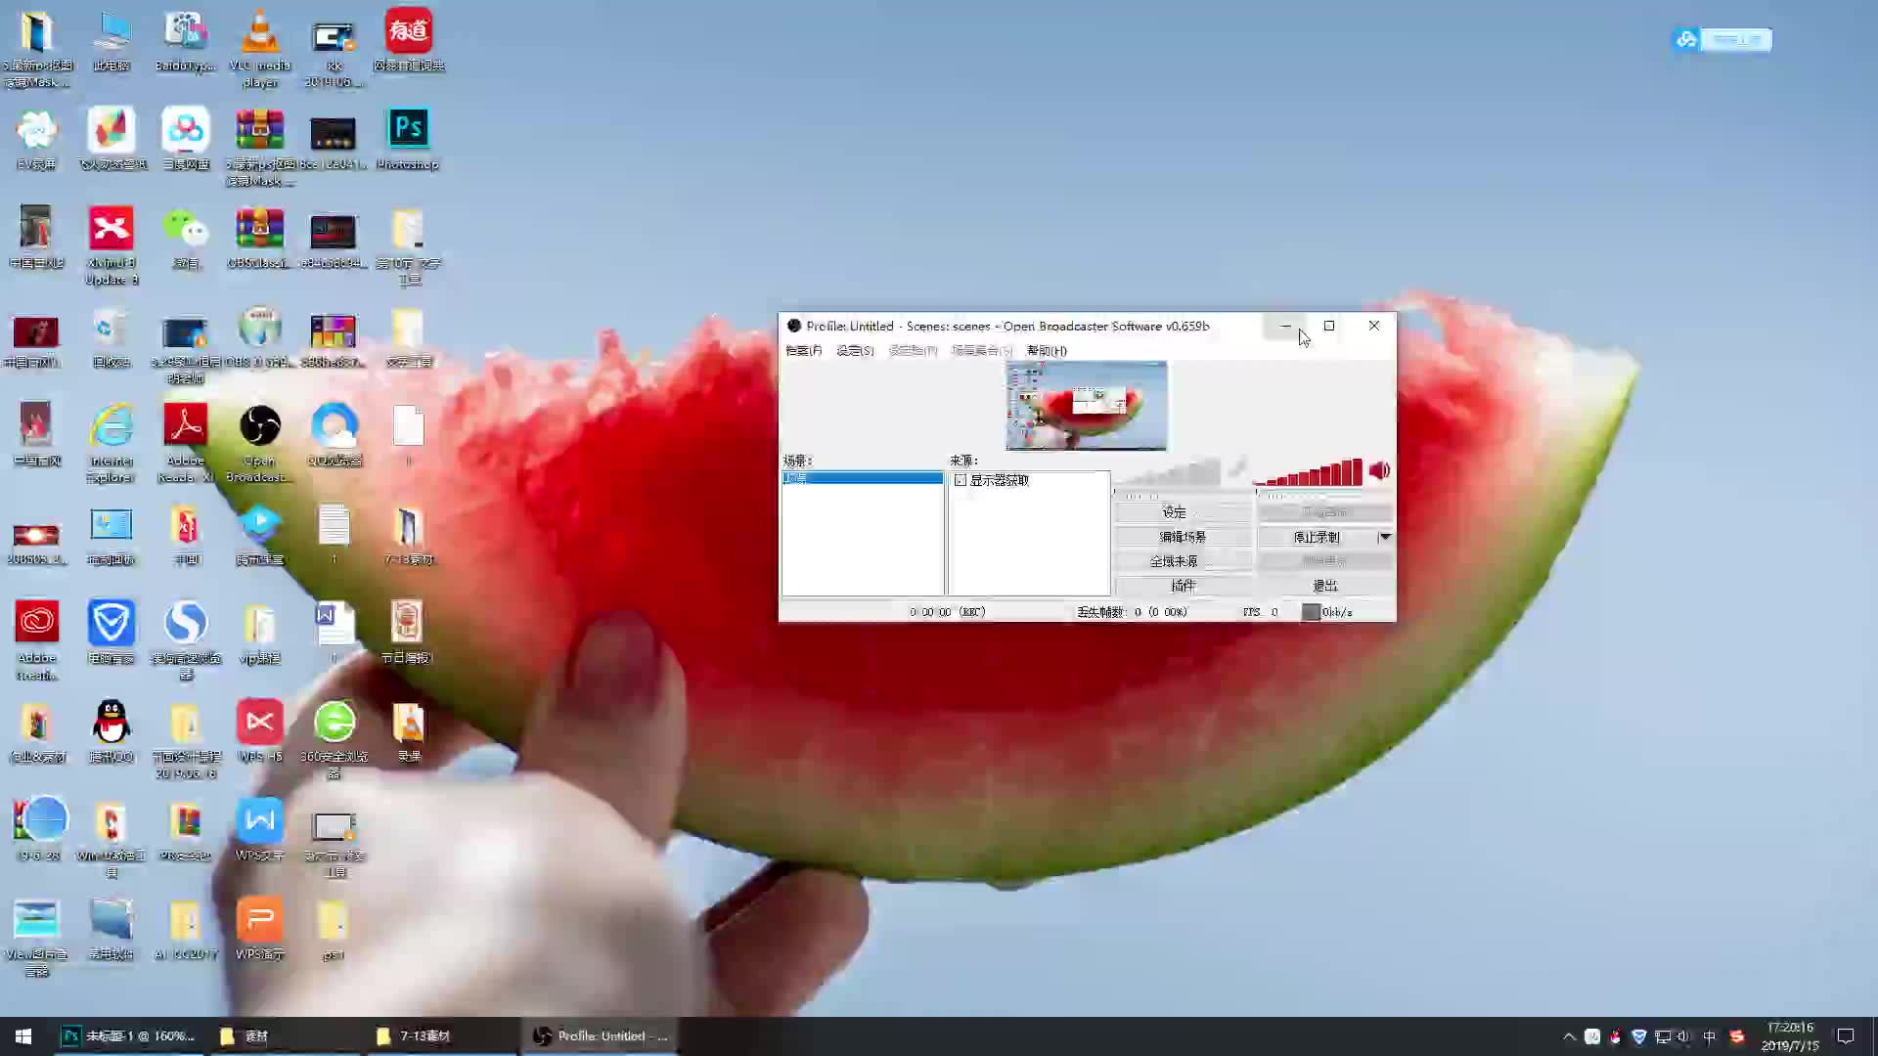Mute the desktop audio speaker icon in OBS

click(x=1379, y=471)
